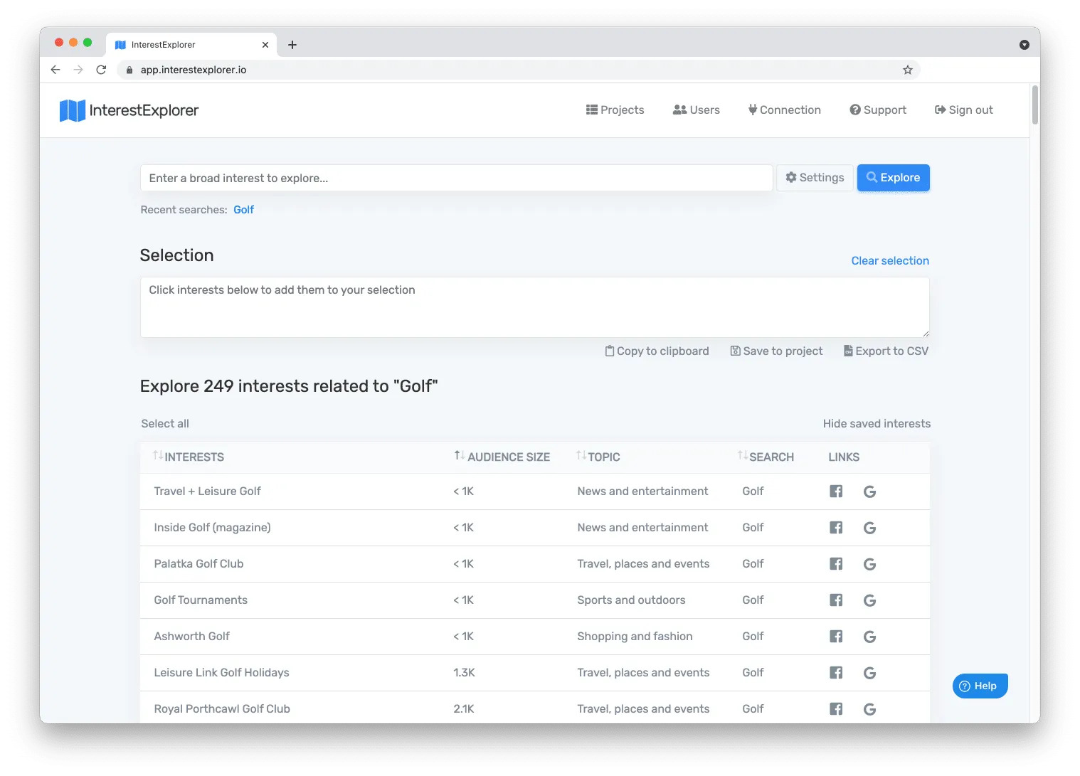Click the 1.3K audience size value
This screenshot has height=776, width=1080.
(x=464, y=673)
